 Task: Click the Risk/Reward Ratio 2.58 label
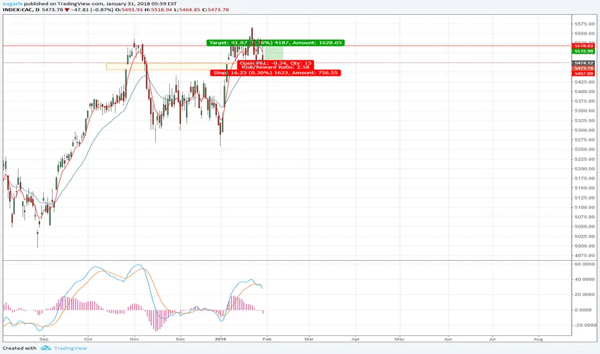tap(276, 67)
